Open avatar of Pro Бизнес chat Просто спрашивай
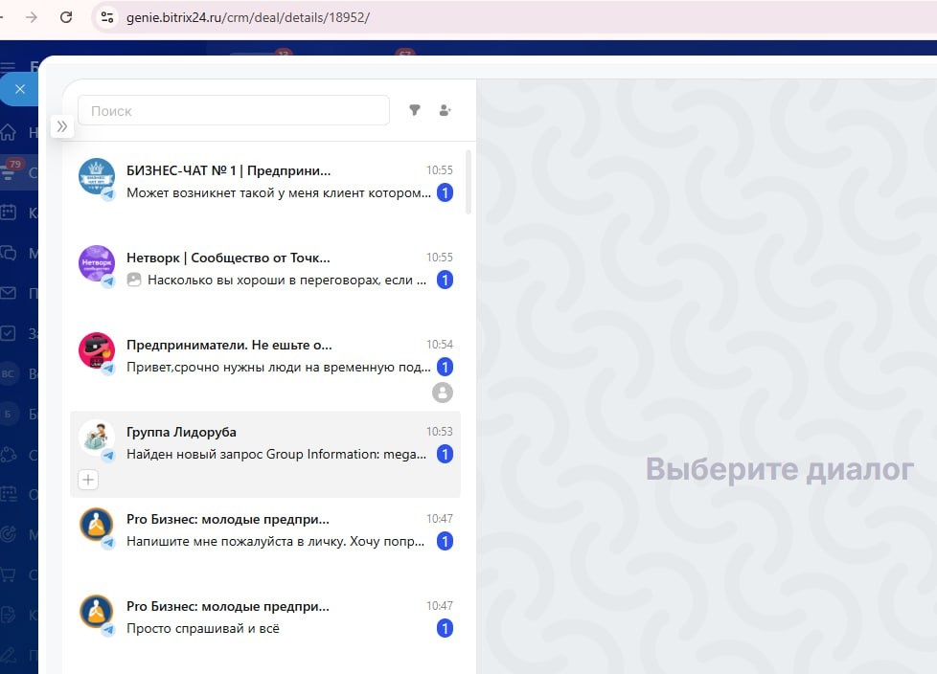 click(97, 612)
